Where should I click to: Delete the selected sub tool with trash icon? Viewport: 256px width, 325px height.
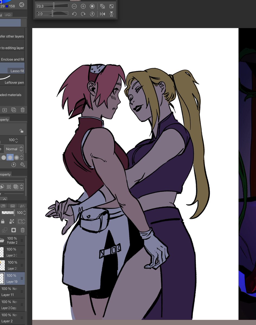pos(22,110)
